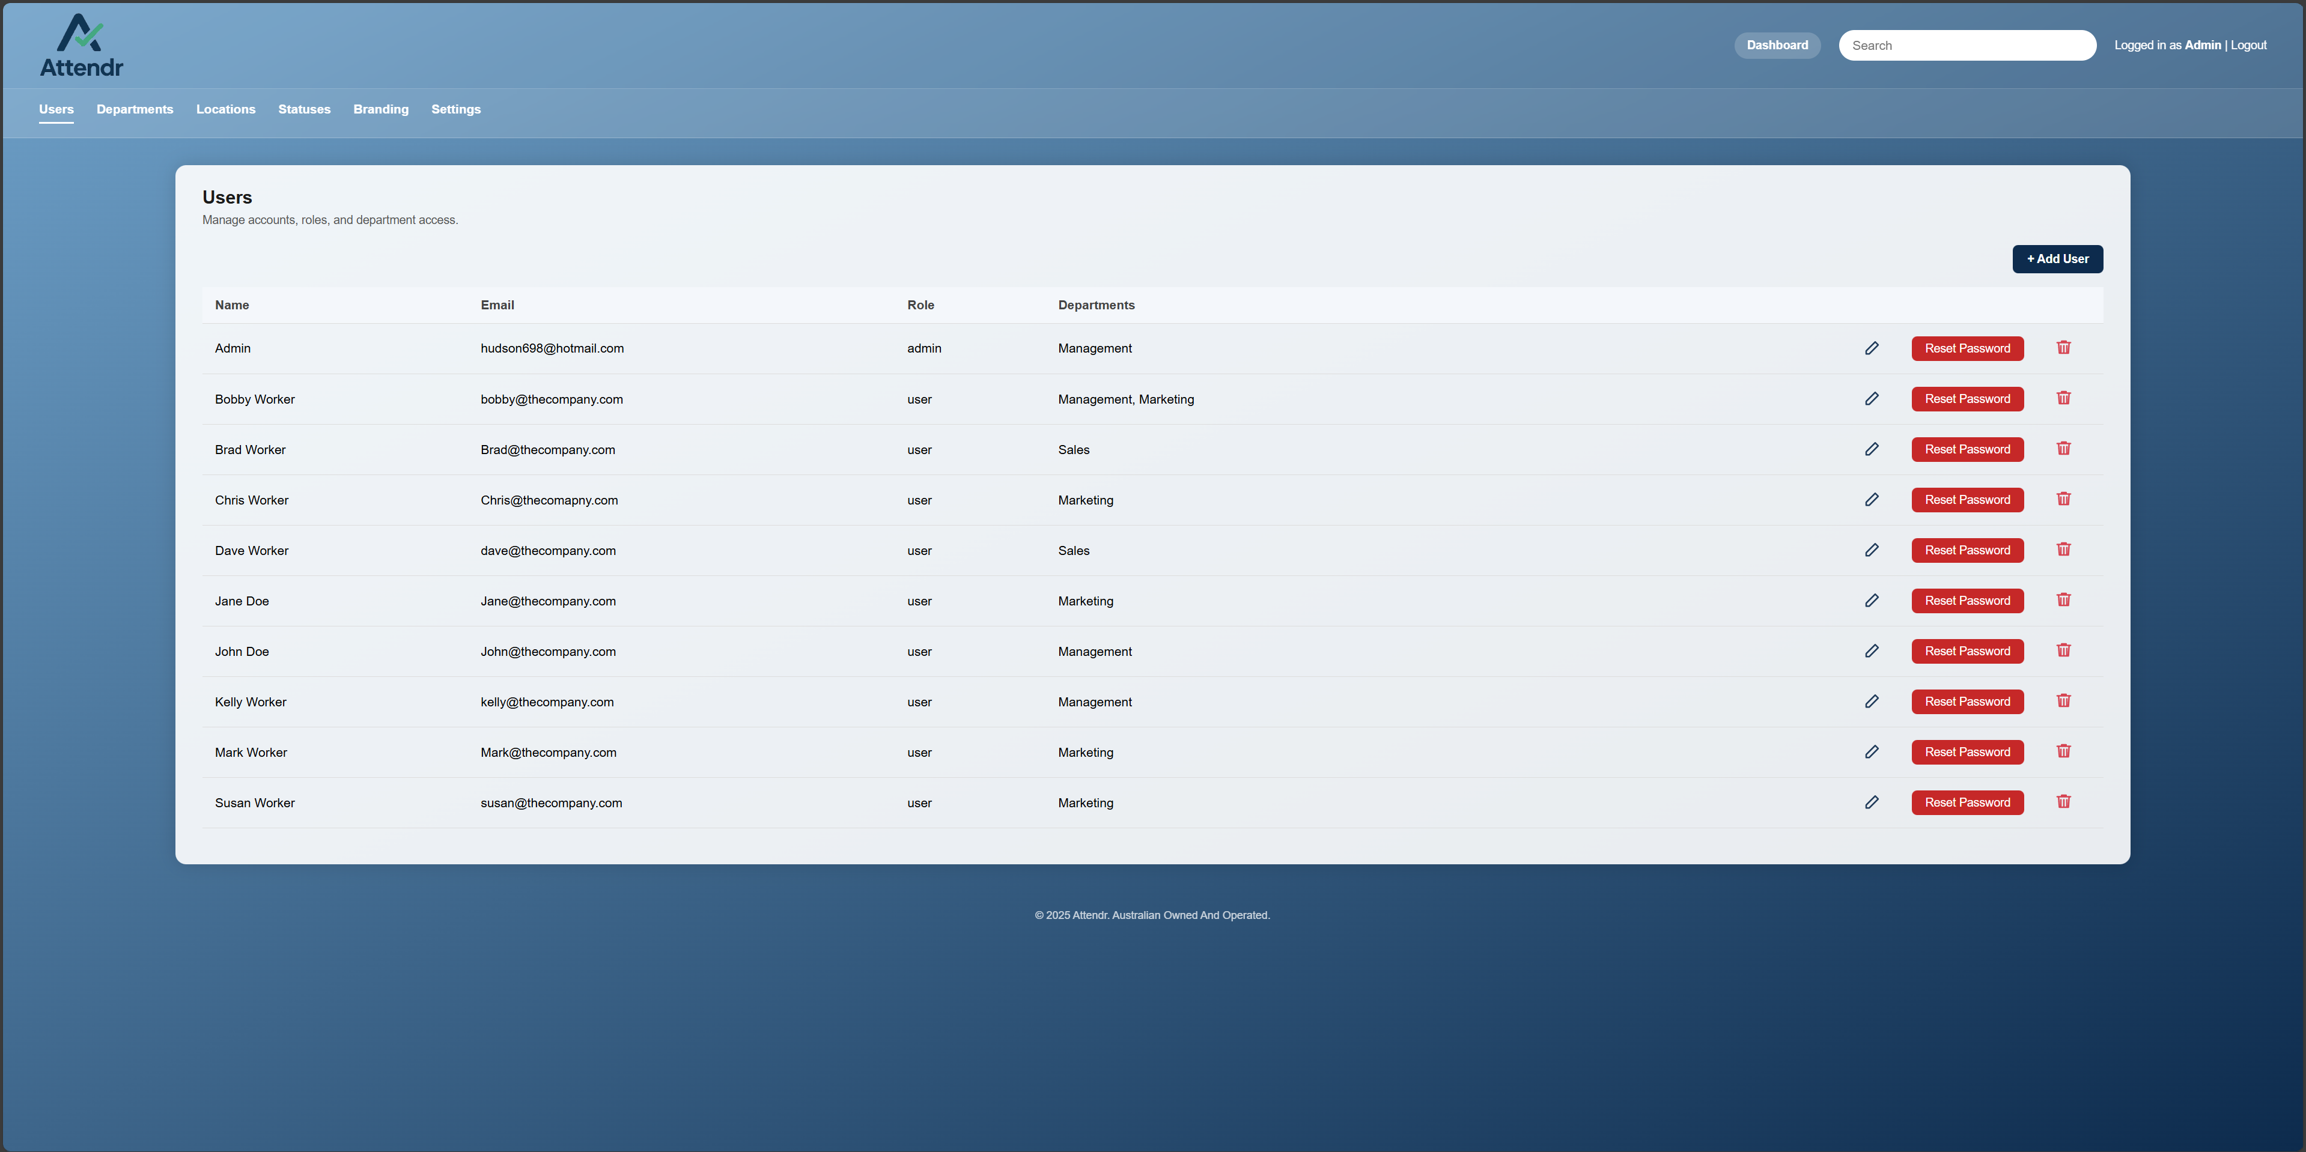The image size is (2306, 1152).
Task: Click the Attendr logo
Action: (x=82, y=44)
